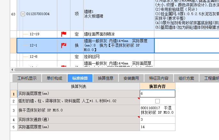The height and width of the screenshot is (140, 219).
Task: Click the horizontal scrollbar track
Action: (117, 70)
